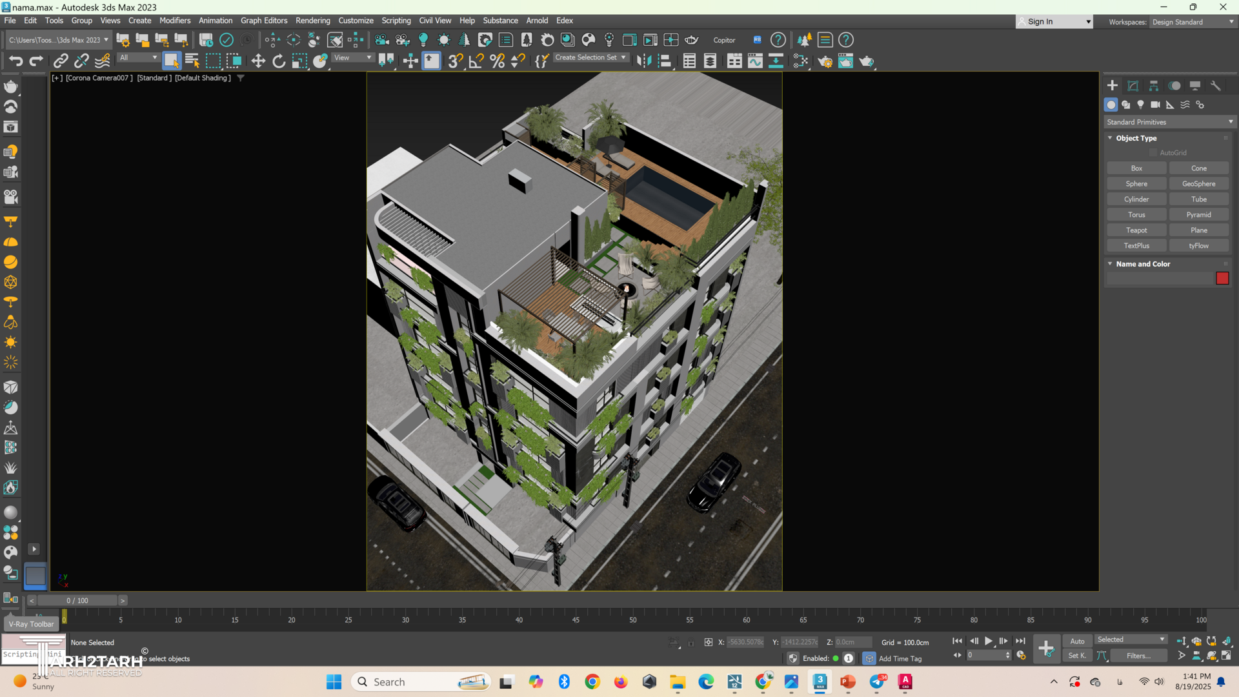
Task: Click the Teapot primitive button
Action: click(x=1136, y=230)
